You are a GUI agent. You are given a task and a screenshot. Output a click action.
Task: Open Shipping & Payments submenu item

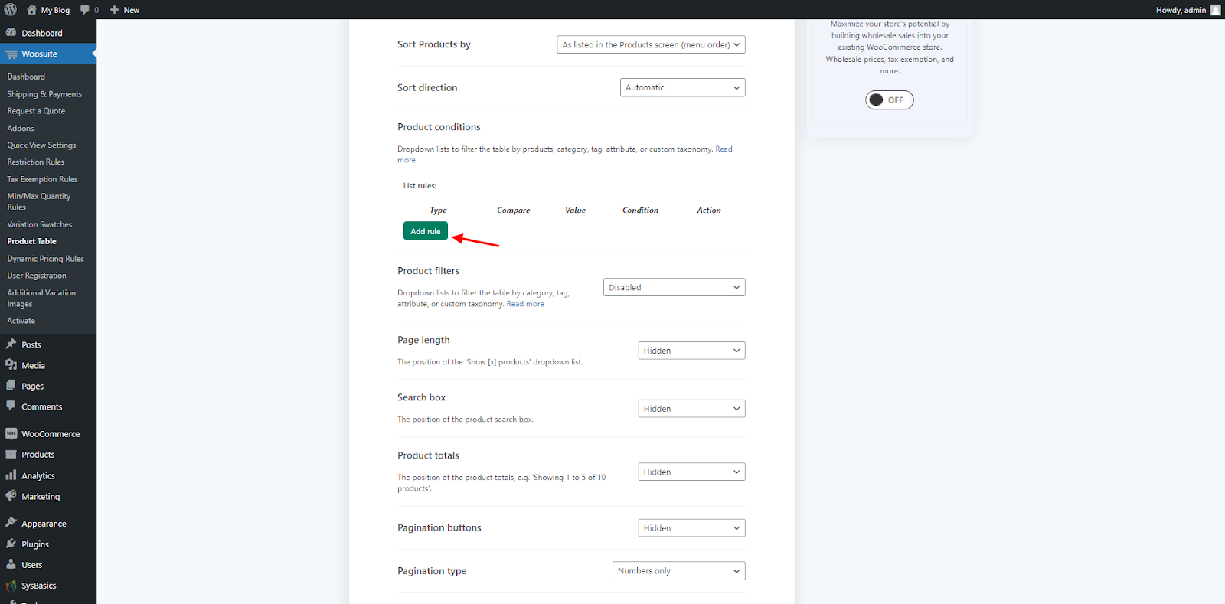(44, 94)
